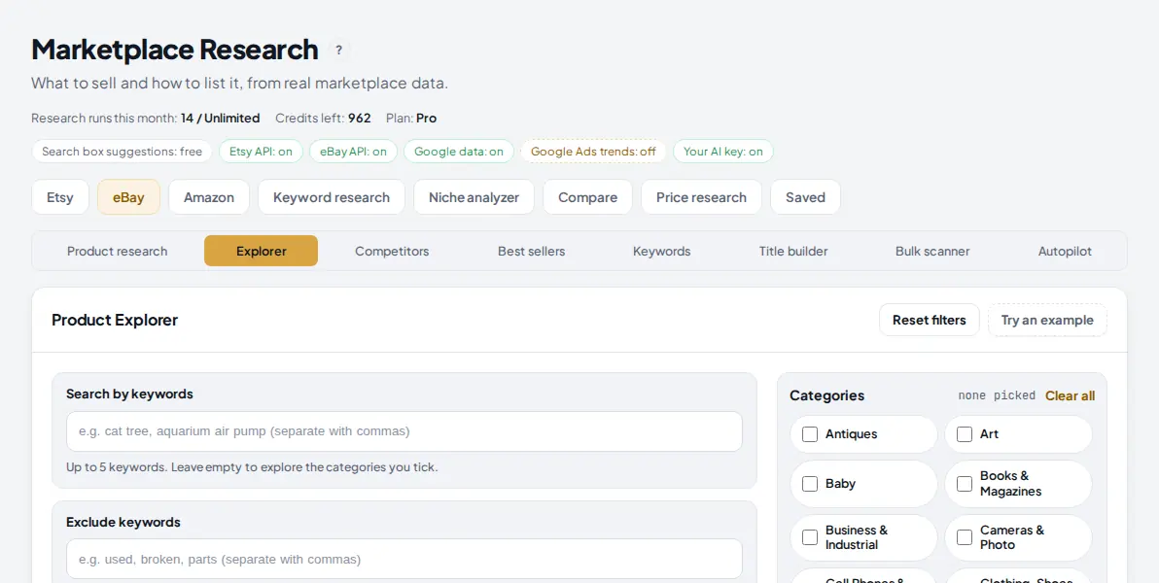Tick the Business & Industrial checkbox
The image size is (1159, 583).
tap(810, 537)
